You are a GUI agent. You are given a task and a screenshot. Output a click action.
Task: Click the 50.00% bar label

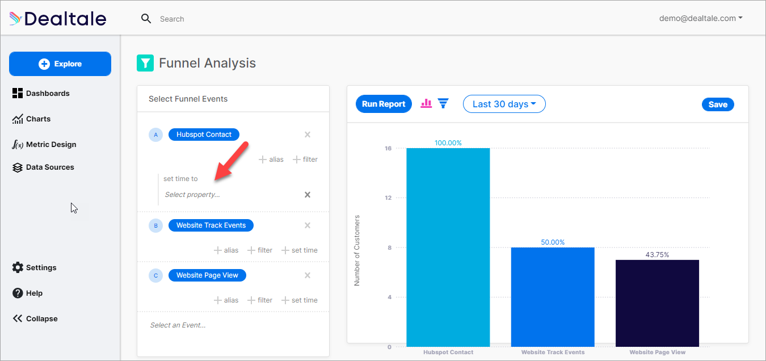(x=553, y=242)
